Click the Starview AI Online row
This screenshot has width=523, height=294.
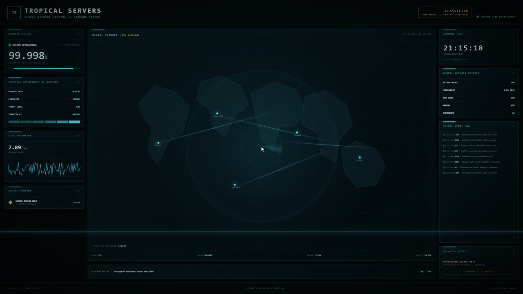pyautogui.click(x=44, y=114)
